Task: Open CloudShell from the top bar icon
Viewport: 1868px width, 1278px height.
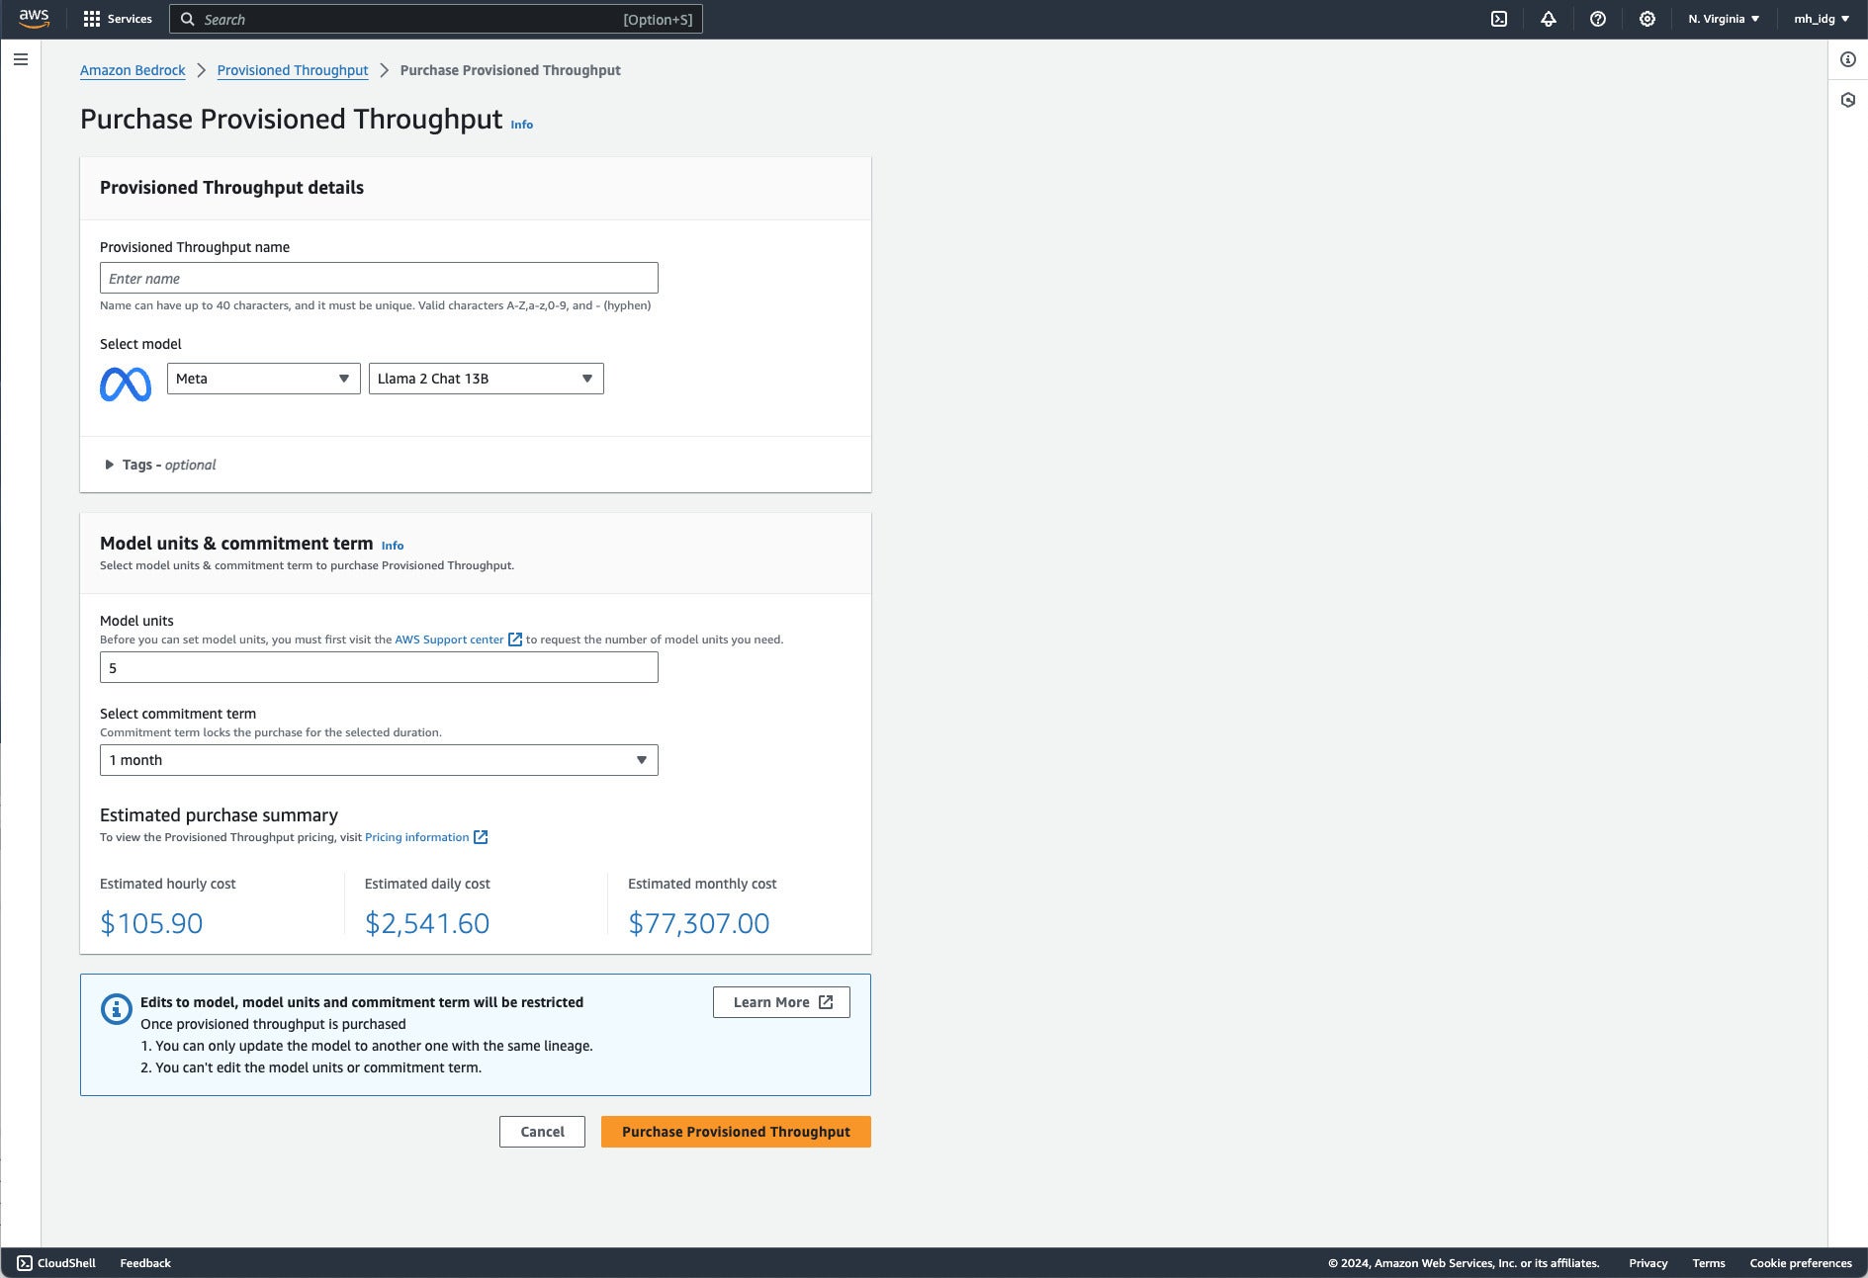Action: click(x=1499, y=19)
